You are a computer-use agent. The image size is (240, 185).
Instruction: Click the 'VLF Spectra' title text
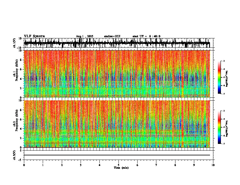pos(34,36)
